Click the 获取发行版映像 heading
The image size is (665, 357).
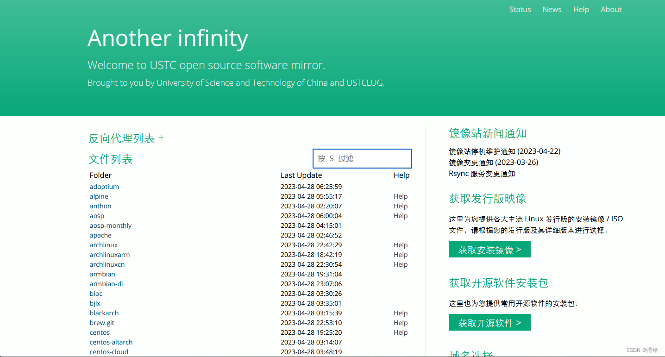click(488, 199)
